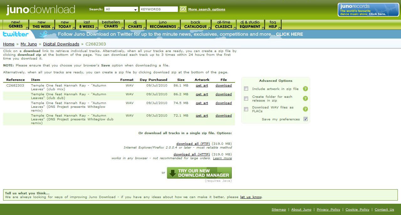The height and width of the screenshot is (215, 401).
Task: Click help icon for Create folder option
Action: (305, 98)
